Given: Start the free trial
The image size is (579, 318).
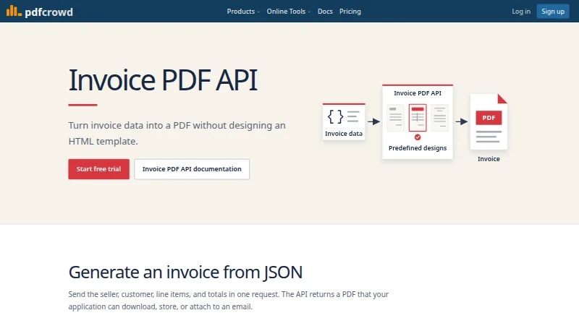Looking at the screenshot, I should point(98,169).
